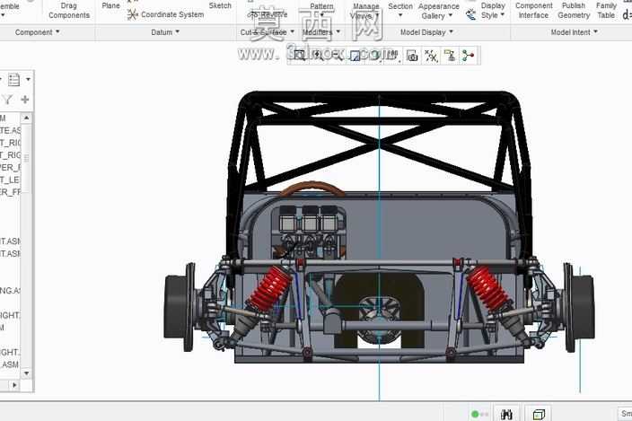Click the Assemble dropdown arrow
Screen dimensions: 632x421
coord(3,15)
